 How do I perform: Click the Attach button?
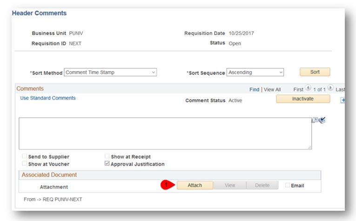(x=195, y=185)
